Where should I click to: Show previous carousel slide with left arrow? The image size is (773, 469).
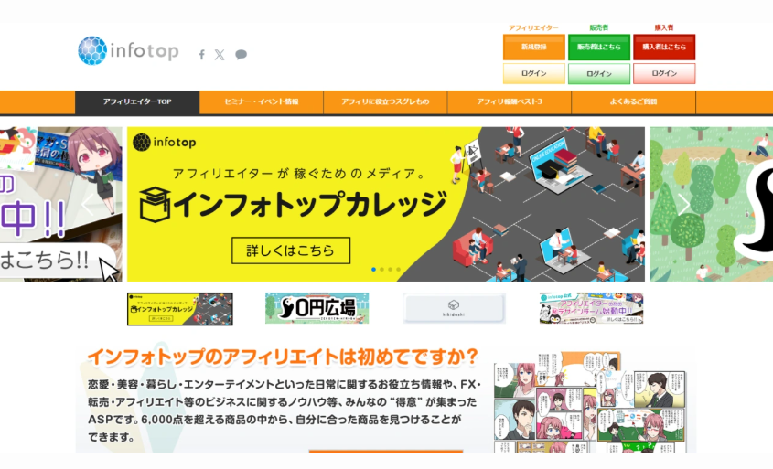[x=88, y=204]
